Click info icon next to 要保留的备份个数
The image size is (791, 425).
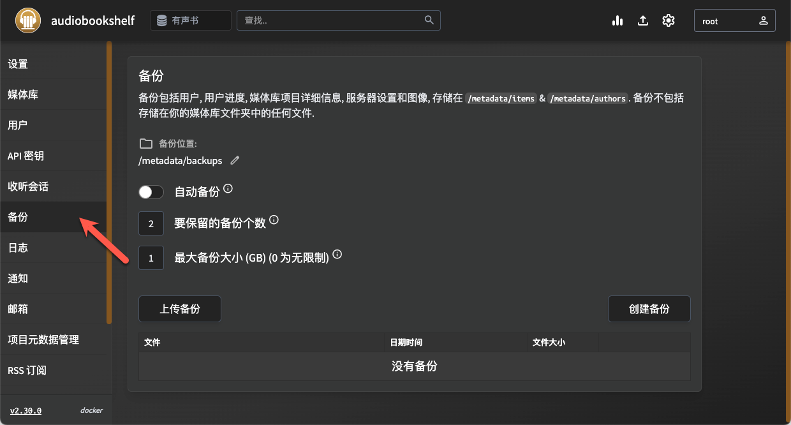click(274, 220)
